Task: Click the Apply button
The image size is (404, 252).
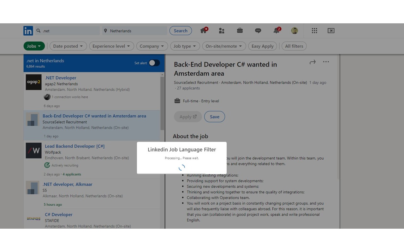Action: [x=188, y=117]
